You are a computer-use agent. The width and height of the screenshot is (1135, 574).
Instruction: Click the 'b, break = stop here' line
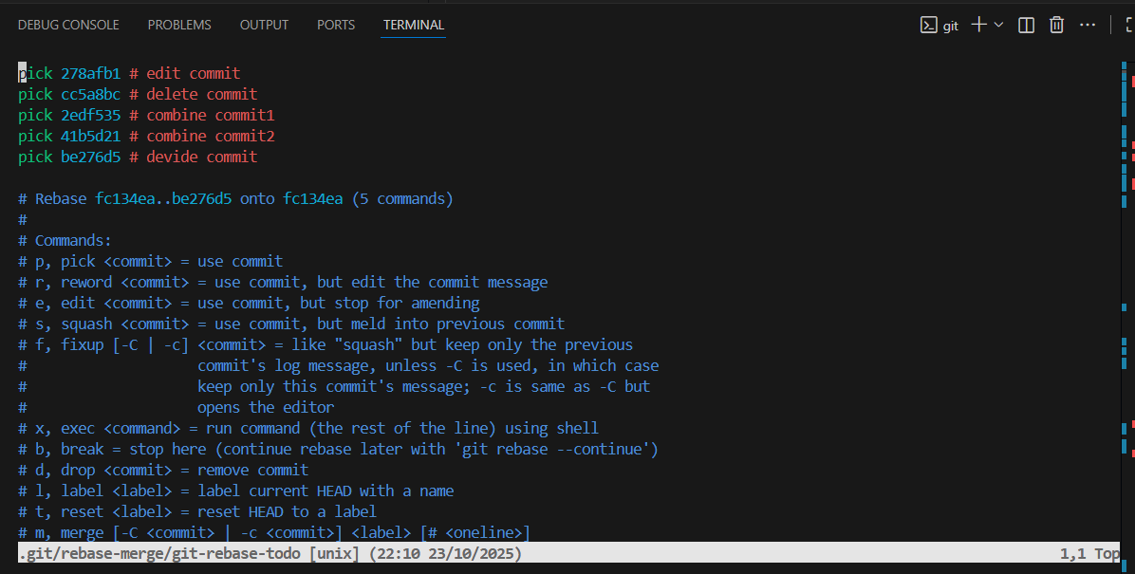(x=339, y=450)
